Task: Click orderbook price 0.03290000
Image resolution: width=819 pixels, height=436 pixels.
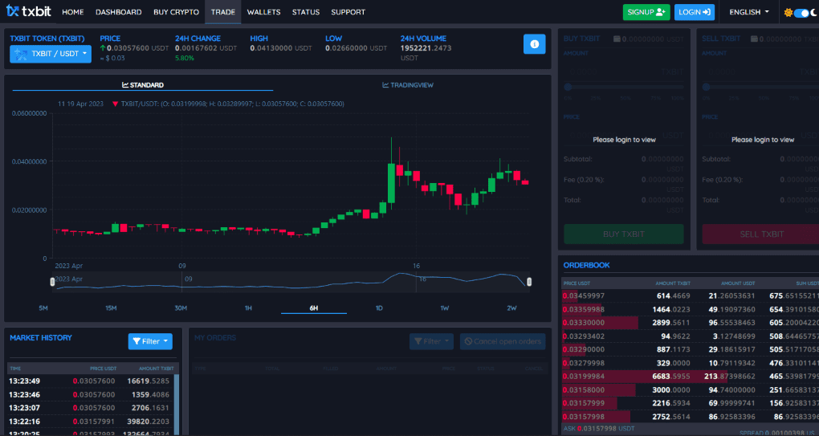Action: [x=584, y=349]
